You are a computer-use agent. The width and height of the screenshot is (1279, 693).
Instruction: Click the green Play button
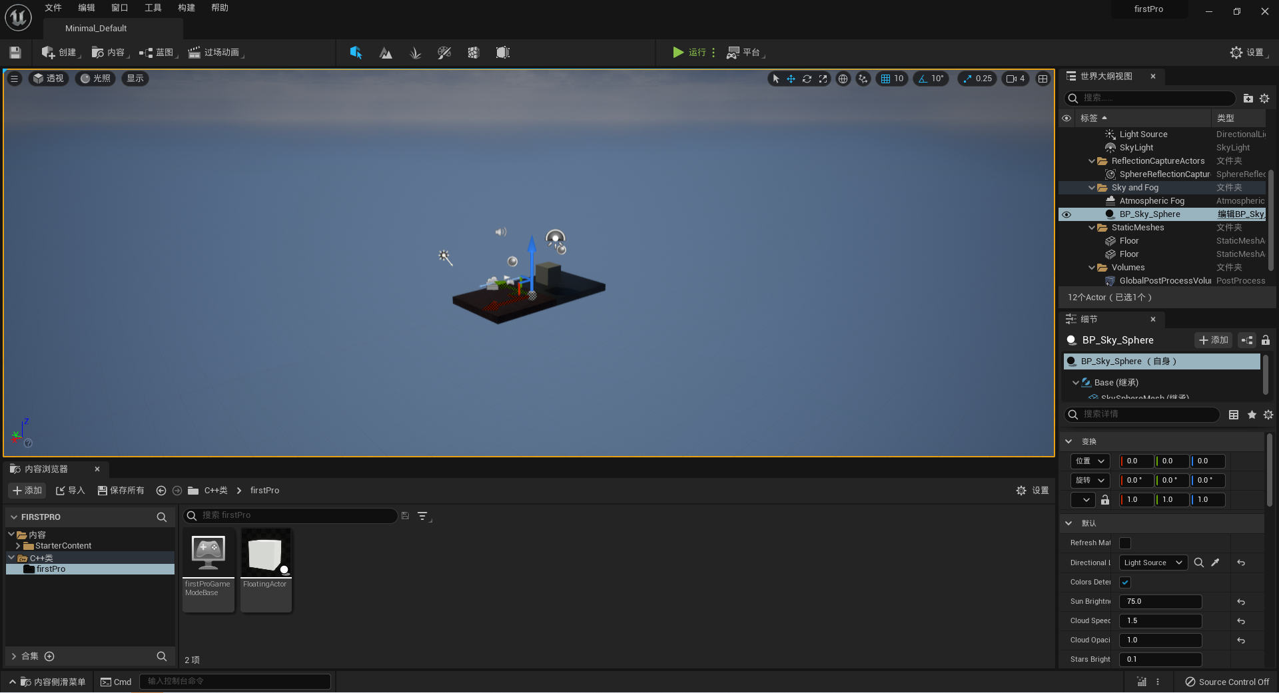[678, 53]
